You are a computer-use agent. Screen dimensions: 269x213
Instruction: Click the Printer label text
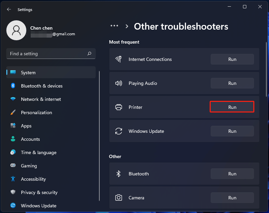135,107
